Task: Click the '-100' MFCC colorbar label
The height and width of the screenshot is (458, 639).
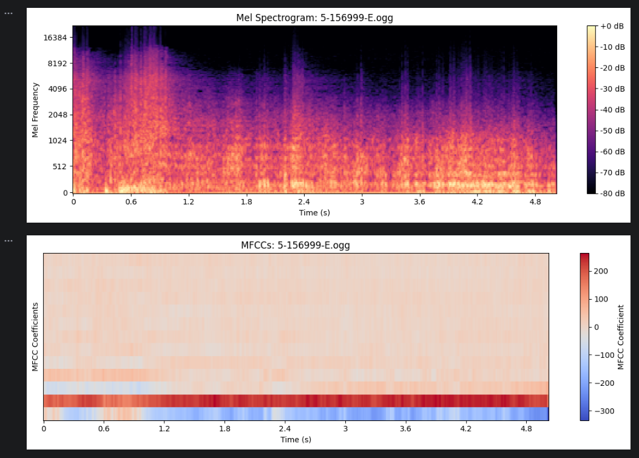Action: [604, 355]
